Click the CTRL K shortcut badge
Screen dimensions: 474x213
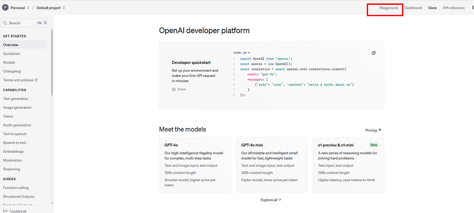[x=42, y=23]
